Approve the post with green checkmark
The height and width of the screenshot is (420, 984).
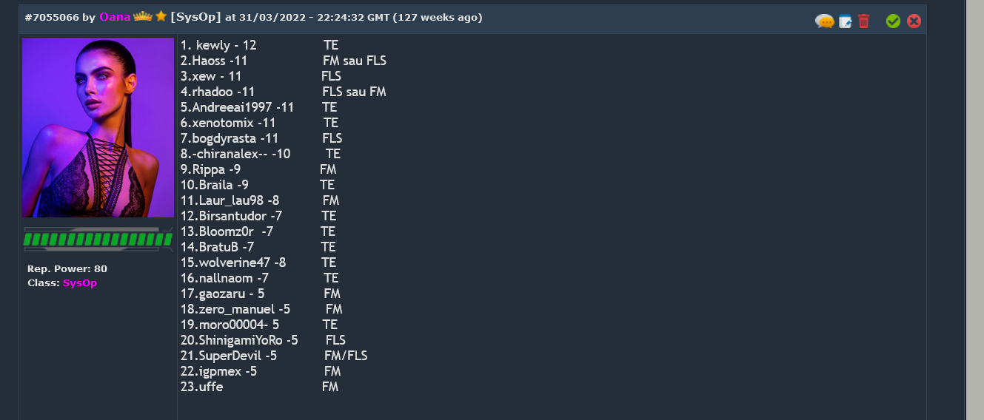[x=893, y=21]
